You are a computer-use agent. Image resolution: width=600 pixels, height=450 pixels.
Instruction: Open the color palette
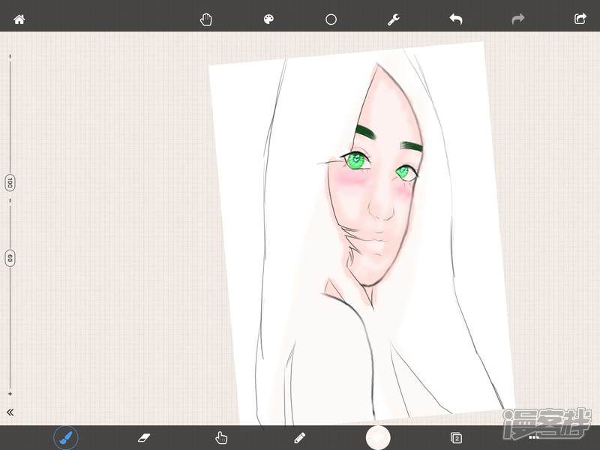coord(268,19)
